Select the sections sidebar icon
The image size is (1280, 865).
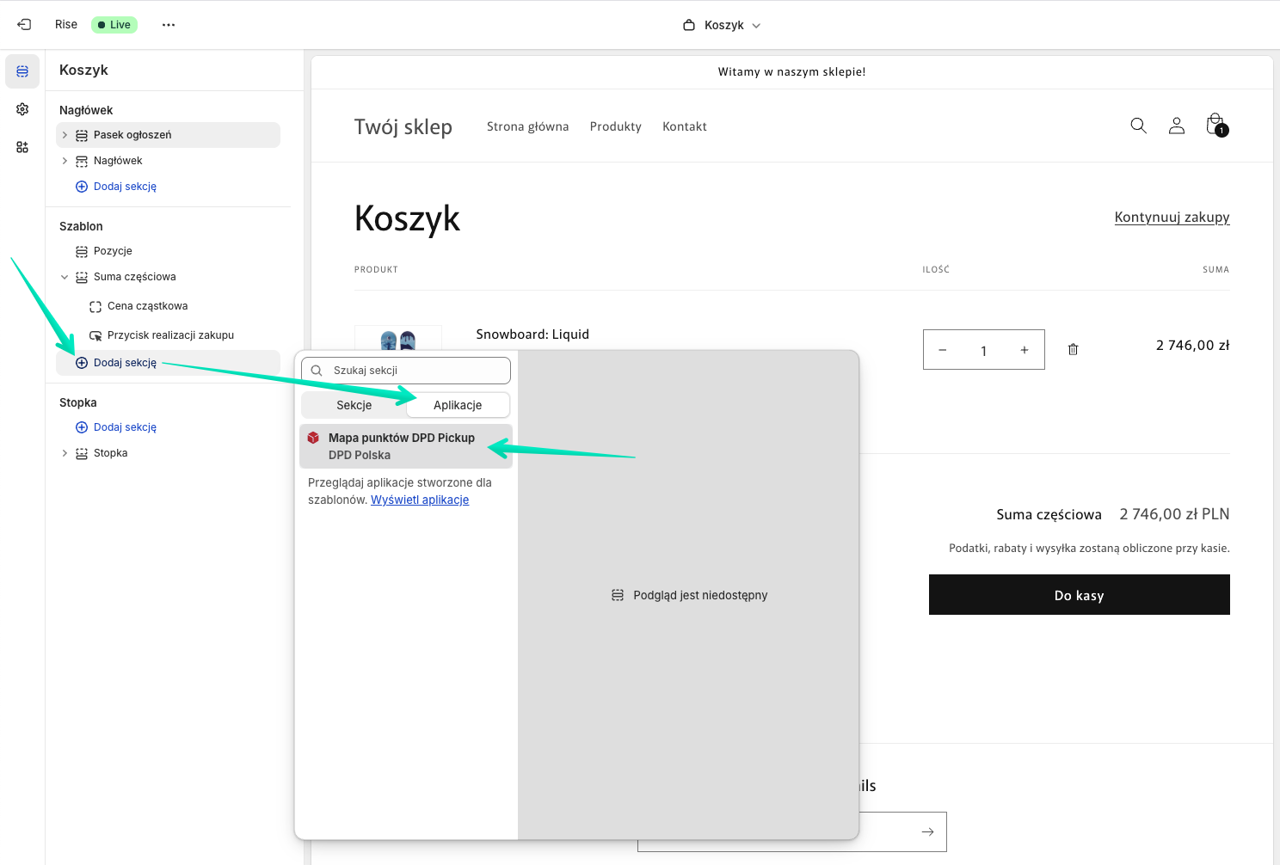click(22, 71)
